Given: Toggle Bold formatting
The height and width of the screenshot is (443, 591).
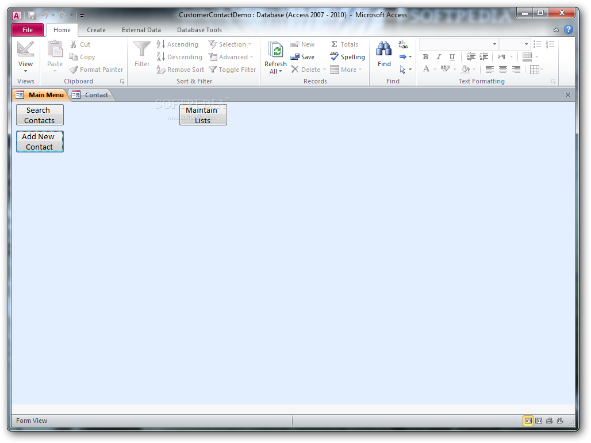Looking at the screenshot, I should [x=425, y=57].
